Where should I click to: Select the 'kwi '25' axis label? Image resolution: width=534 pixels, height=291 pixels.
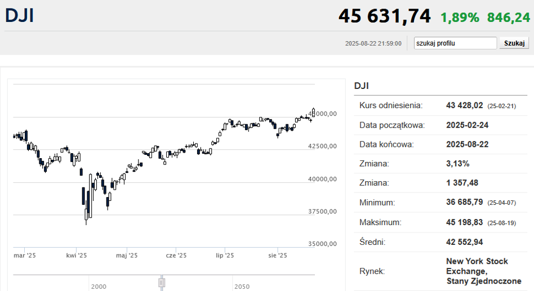point(77,256)
